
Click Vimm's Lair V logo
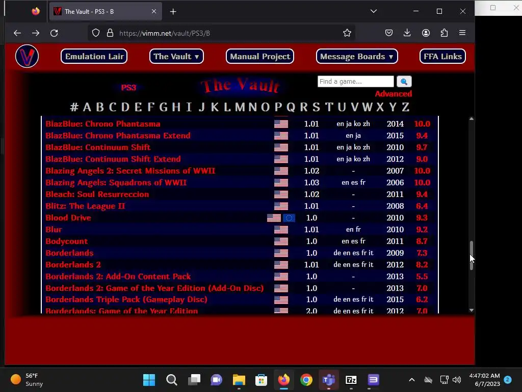27,56
